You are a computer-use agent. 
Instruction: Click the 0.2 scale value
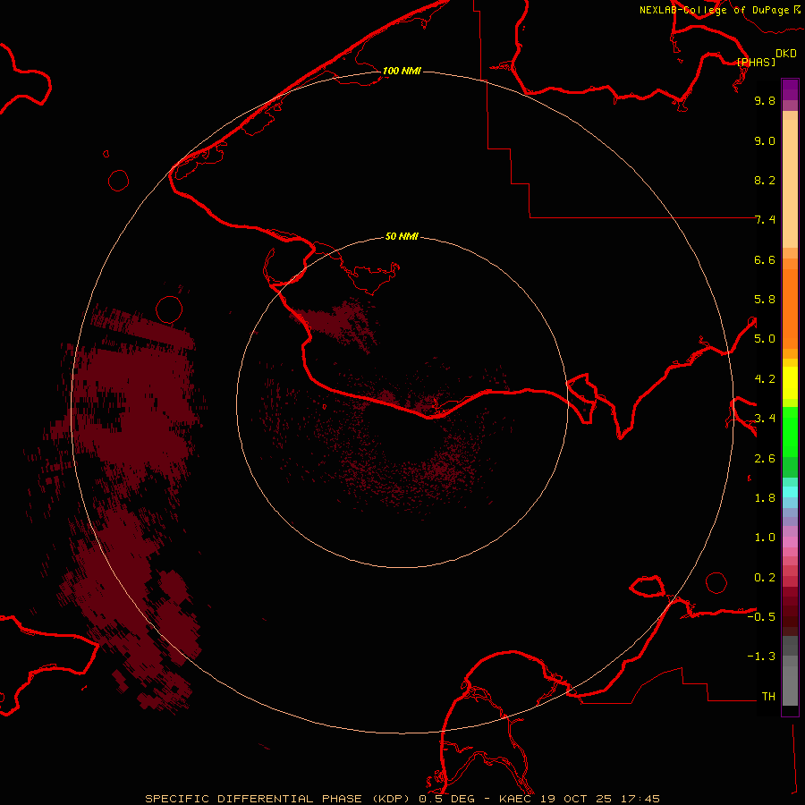coord(765,578)
